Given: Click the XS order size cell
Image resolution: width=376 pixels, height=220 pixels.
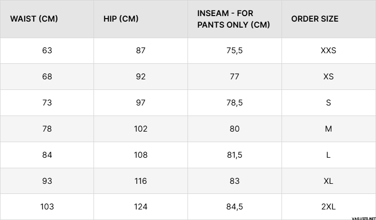Looking at the screenshot, I should (328, 76).
